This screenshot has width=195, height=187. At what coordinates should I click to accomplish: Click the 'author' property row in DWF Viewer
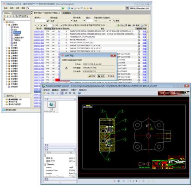[60, 168]
